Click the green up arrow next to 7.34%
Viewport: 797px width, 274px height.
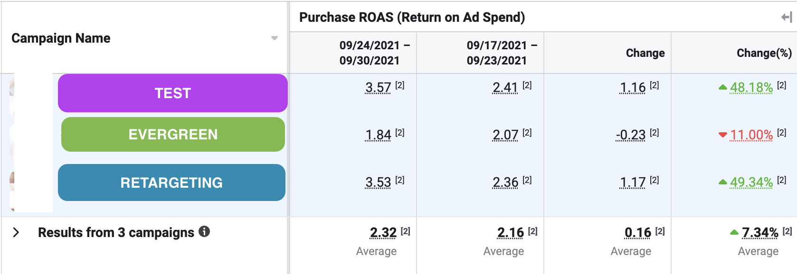click(x=734, y=232)
